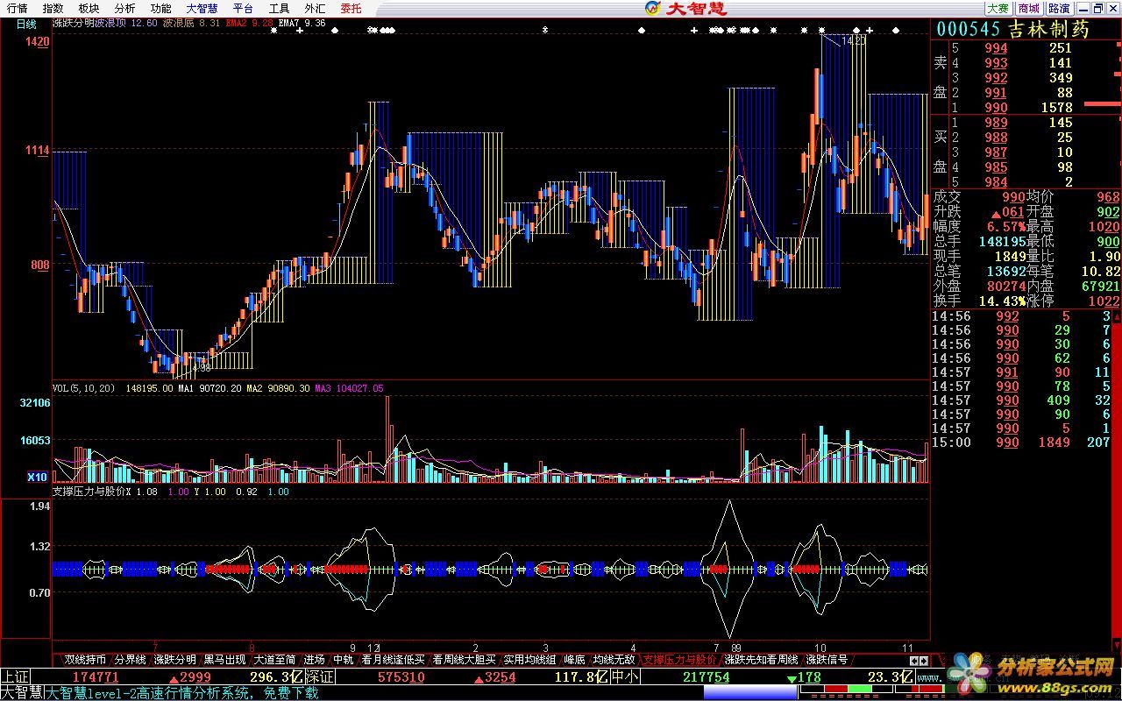Click the X10 volume scale label
The height and width of the screenshot is (701, 1122).
tap(38, 477)
